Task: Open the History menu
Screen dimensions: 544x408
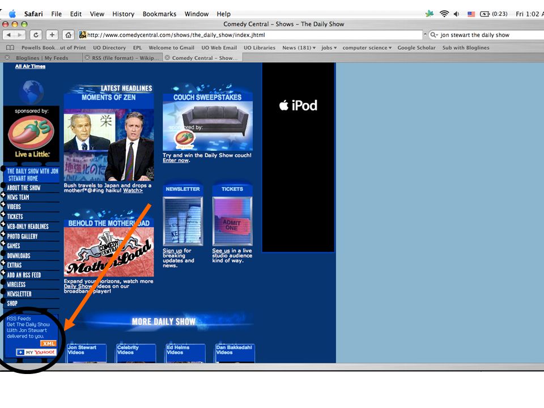Action: point(123,14)
